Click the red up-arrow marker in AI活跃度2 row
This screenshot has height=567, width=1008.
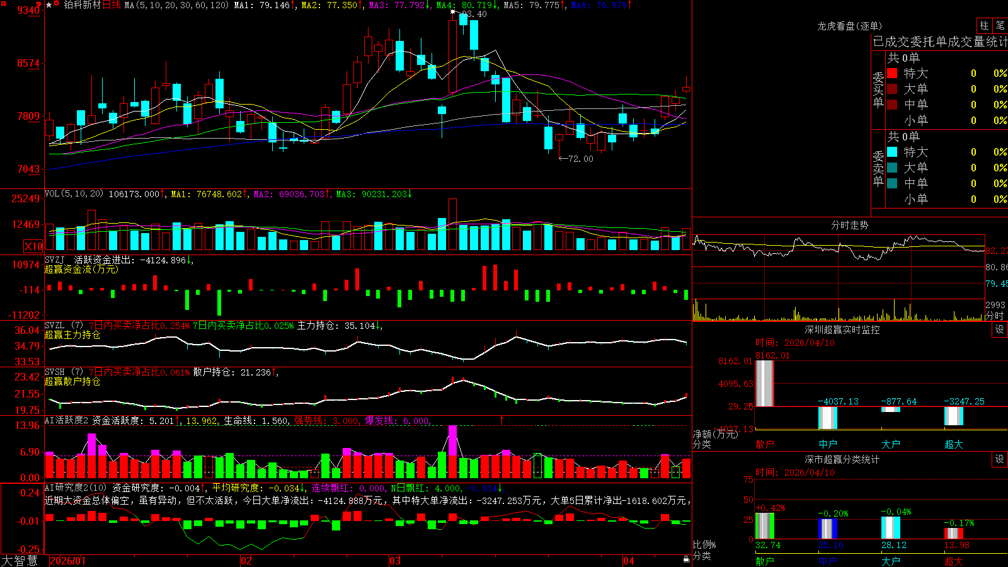[x=502, y=420]
